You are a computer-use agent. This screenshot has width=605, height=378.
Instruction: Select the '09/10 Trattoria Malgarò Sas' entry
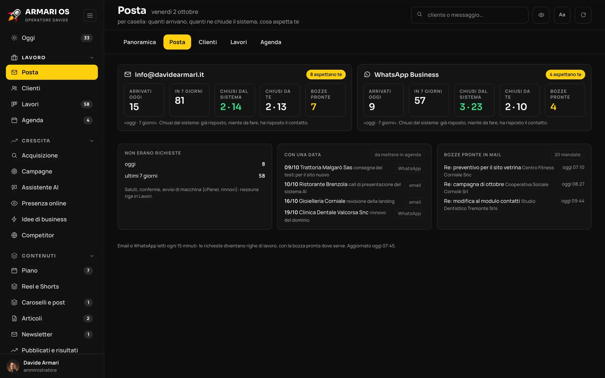tap(354, 171)
